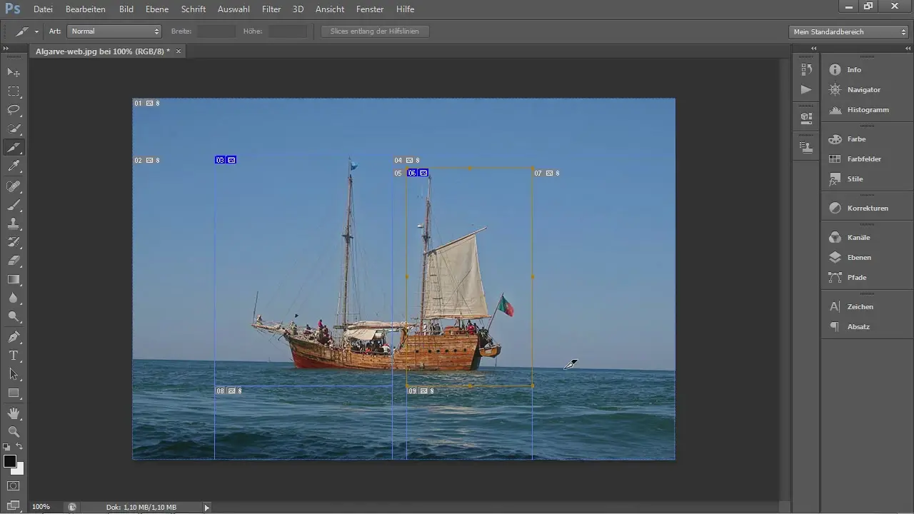Select the Move tool
The height and width of the screenshot is (514, 914).
[14, 73]
